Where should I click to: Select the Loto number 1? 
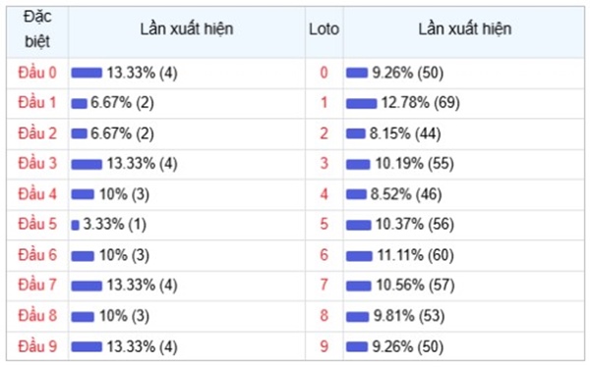(x=324, y=103)
